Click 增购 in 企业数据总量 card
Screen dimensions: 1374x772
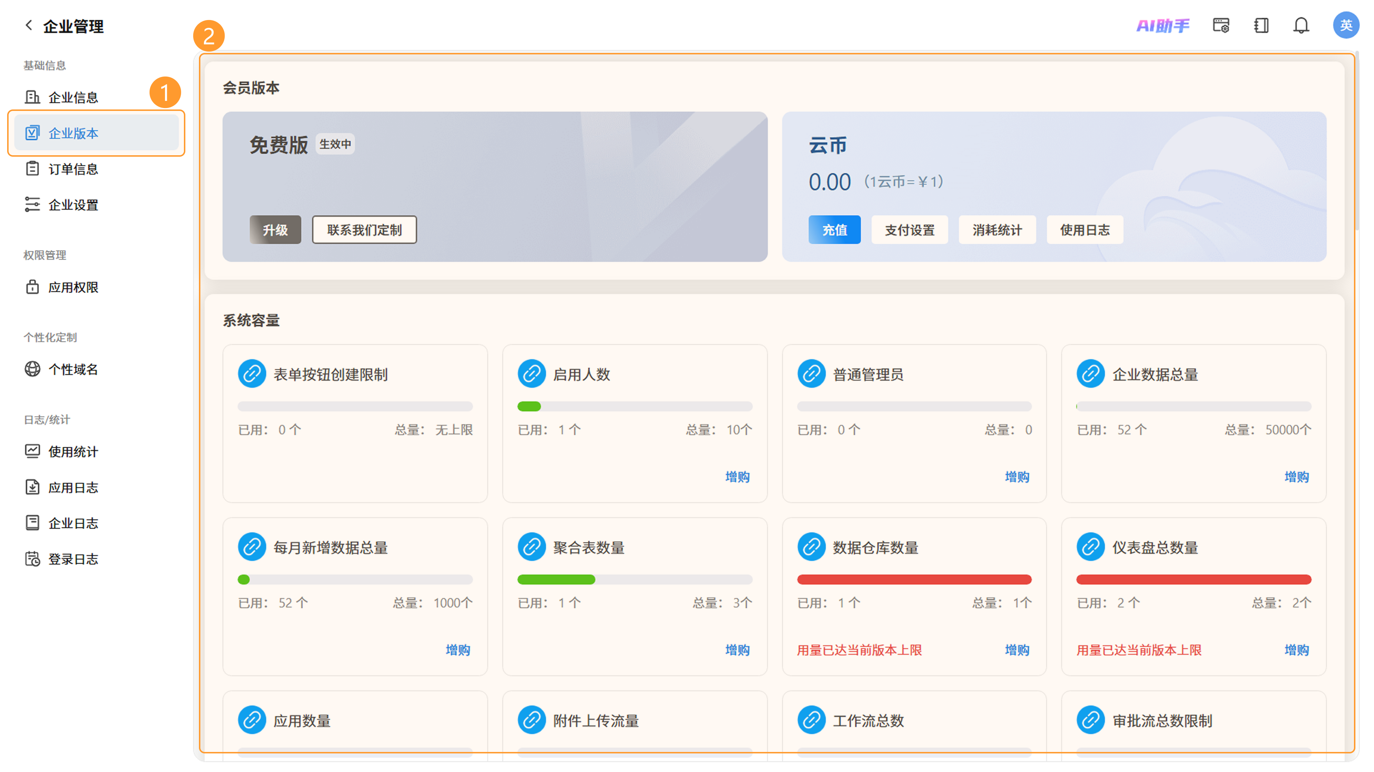click(x=1296, y=476)
